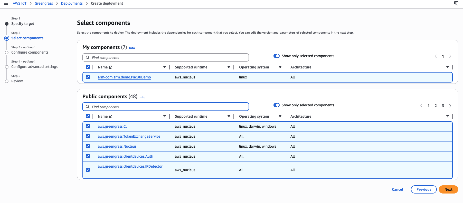Go to page 3 of Public components
Image resolution: width=463 pixels, height=203 pixels.
443,106
